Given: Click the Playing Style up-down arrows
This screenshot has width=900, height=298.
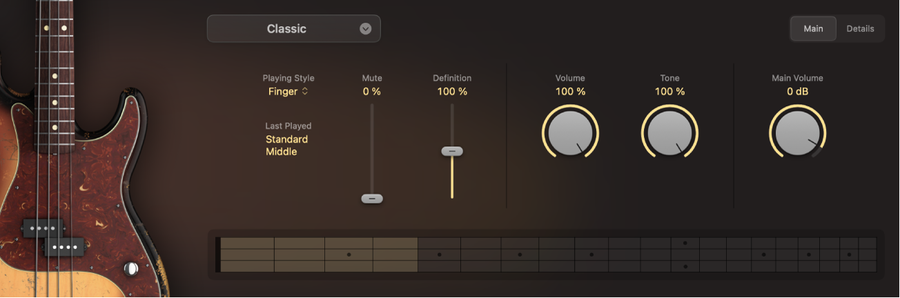Looking at the screenshot, I should pos(305,92).
